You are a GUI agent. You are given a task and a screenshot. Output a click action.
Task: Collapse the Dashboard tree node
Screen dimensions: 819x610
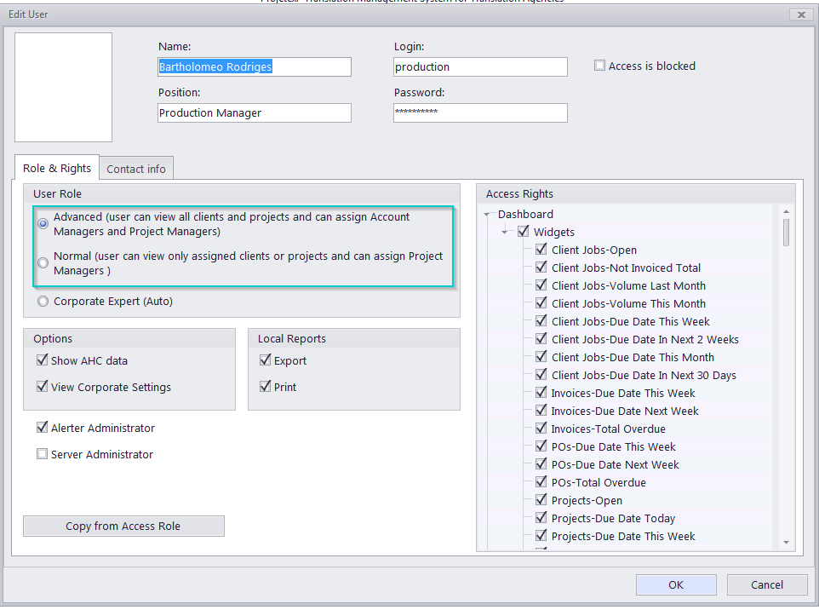coord(487,215)
